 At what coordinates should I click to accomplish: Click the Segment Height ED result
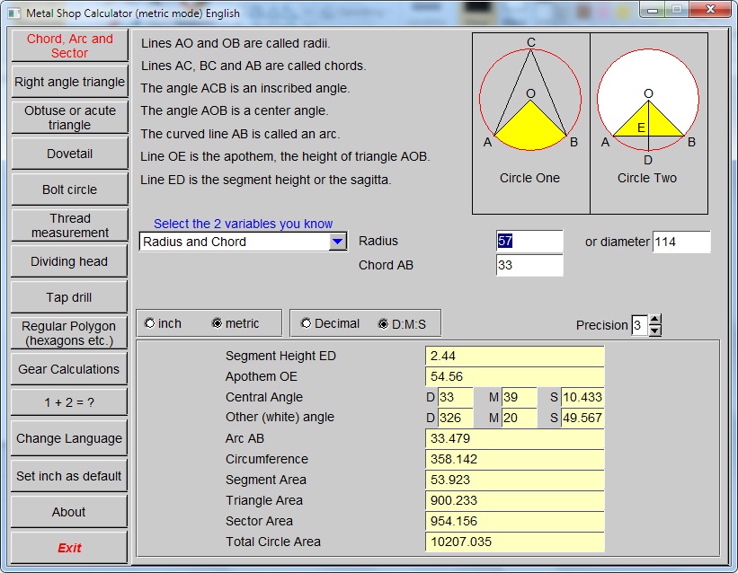515,357
